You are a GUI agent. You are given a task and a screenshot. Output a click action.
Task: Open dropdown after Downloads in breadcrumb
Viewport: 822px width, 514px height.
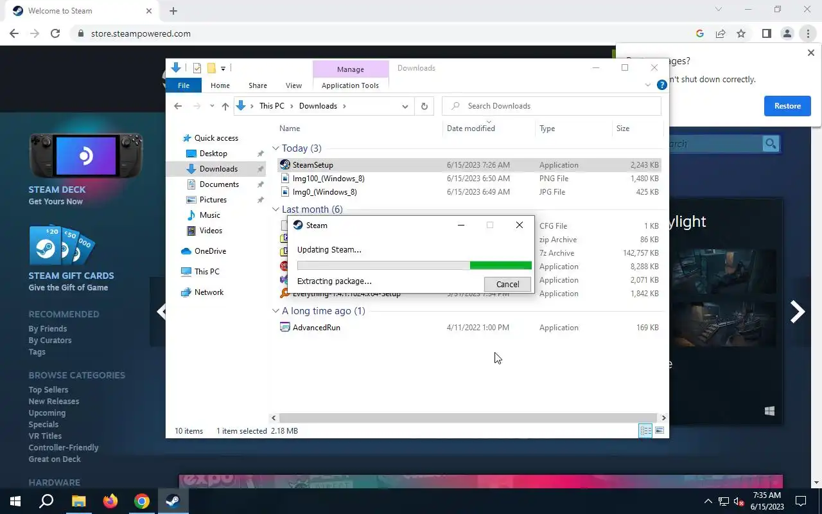(344, 106)
